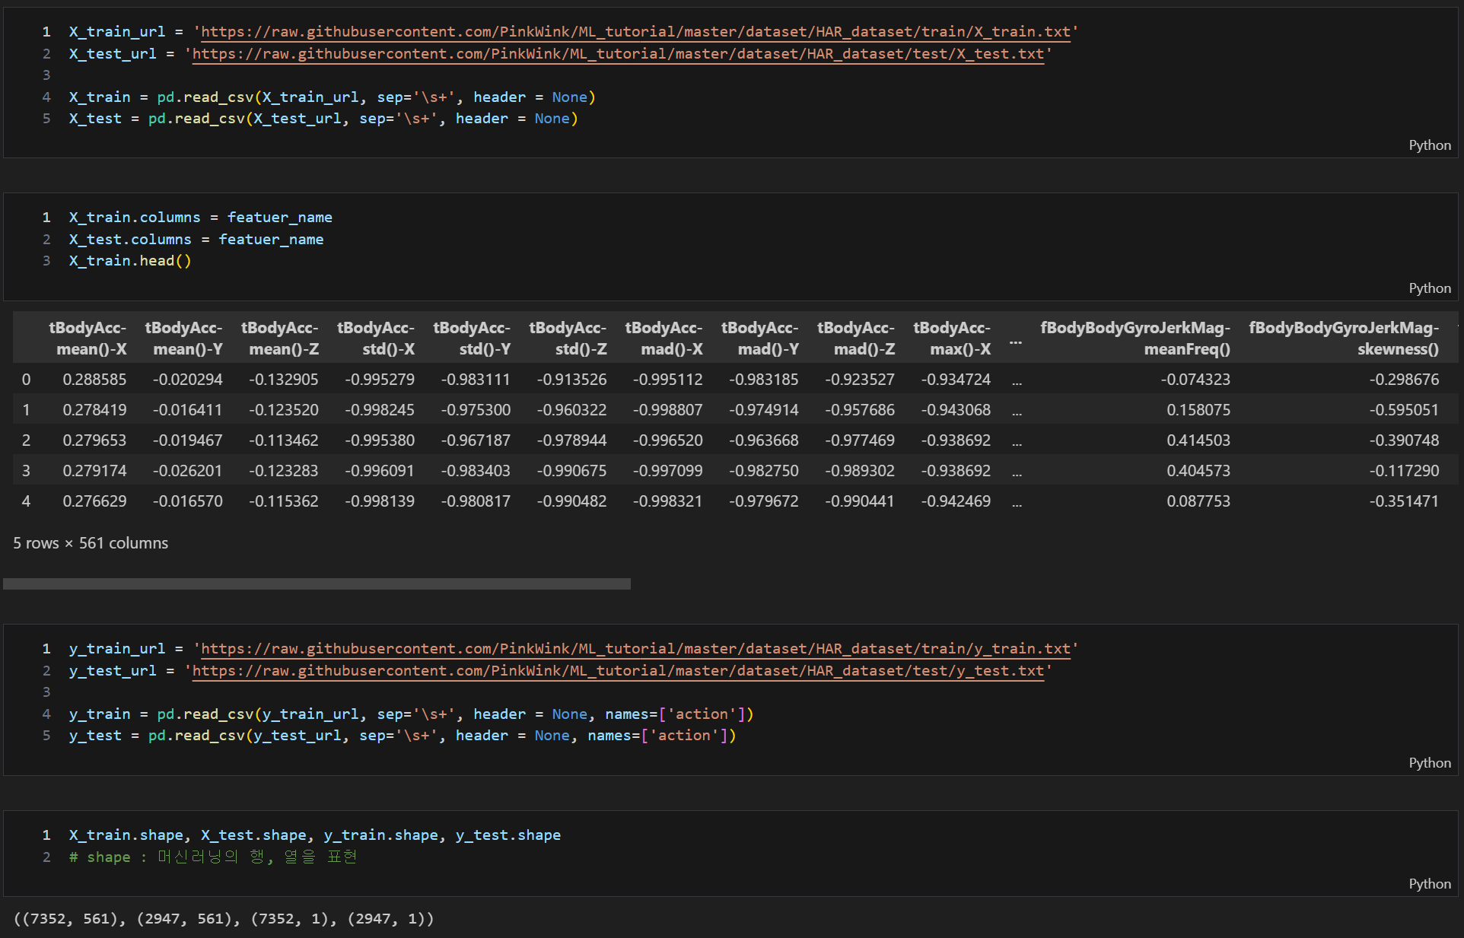This screenshot has width=1464, height=938.
Task: Click Python language label of shape cell
Action: pyautogui.click(x=1429, y=884)
